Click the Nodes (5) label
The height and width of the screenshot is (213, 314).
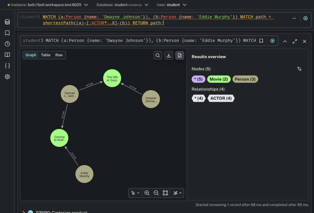coord(201,69)
